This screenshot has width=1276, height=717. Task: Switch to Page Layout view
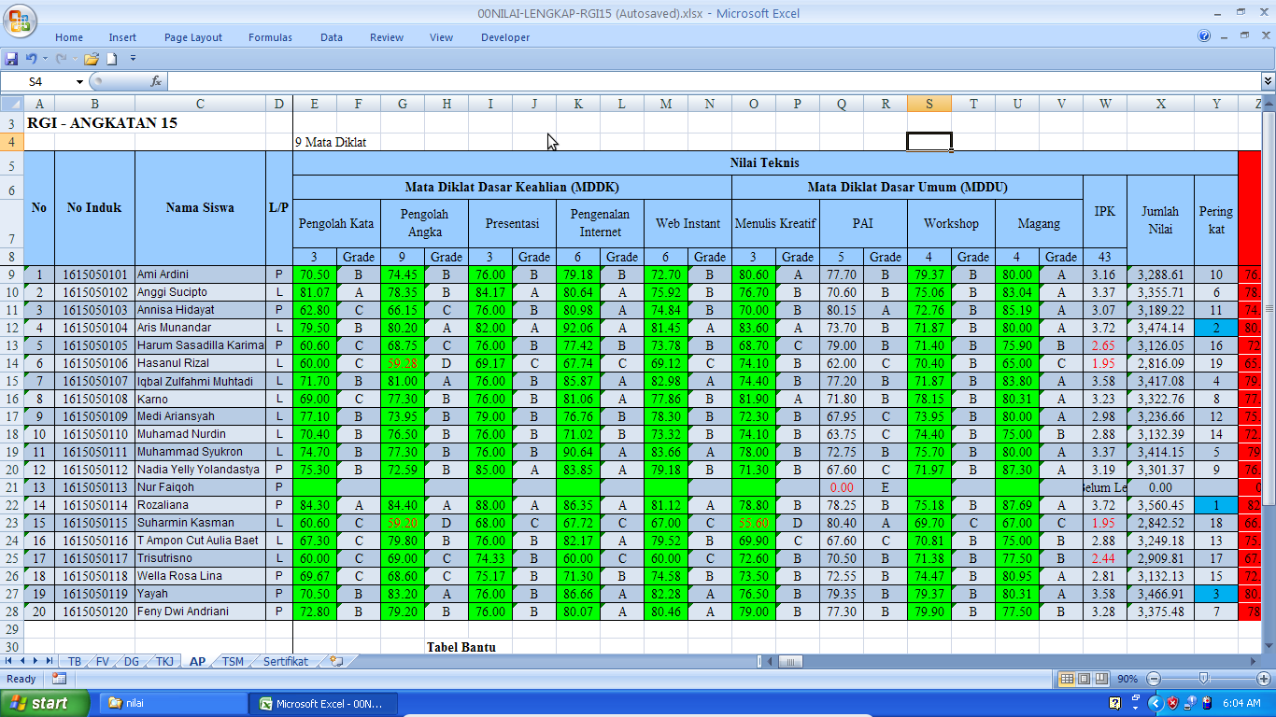tap(1085, 679)
